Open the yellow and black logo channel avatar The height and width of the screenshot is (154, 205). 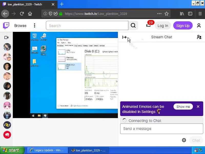[x=7, y=125]
